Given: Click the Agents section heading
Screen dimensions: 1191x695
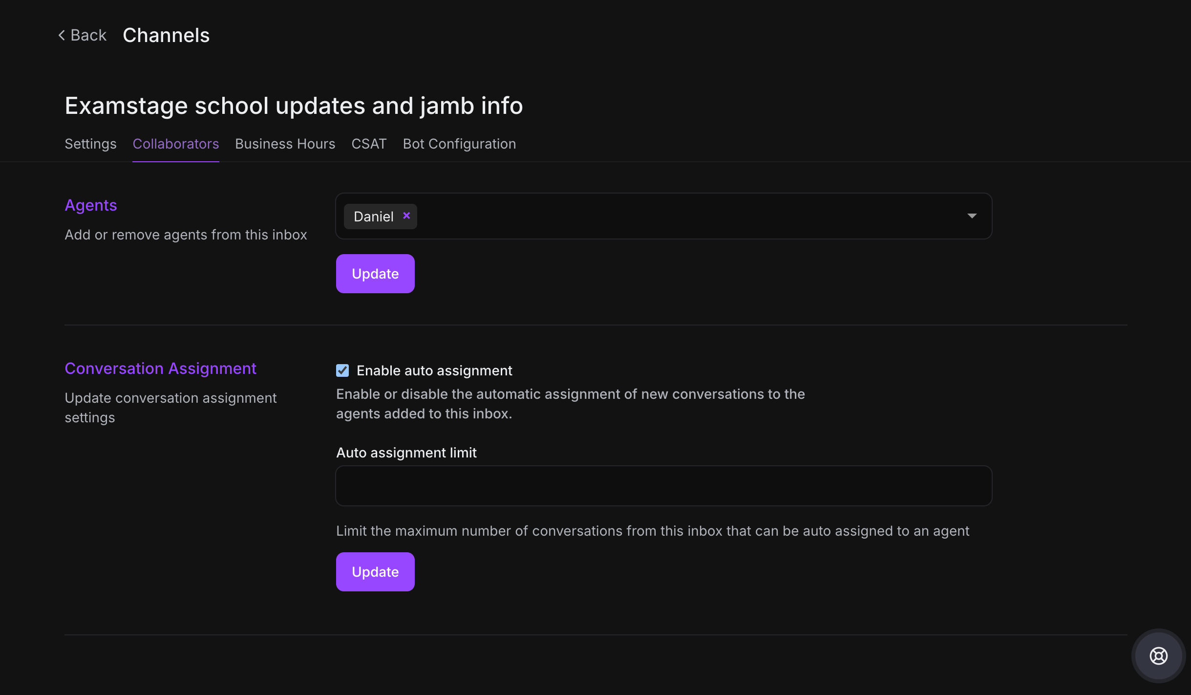Looking at the screenshot, I should point(91,205).
